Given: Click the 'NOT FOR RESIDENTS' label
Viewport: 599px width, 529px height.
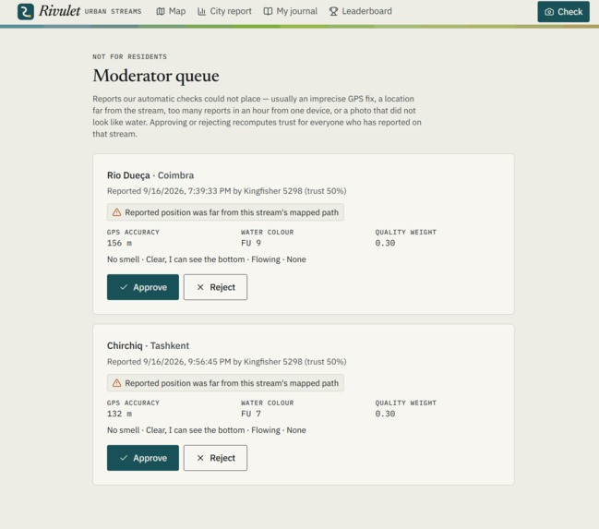Looking at the screenshot, I should point(130,57).
